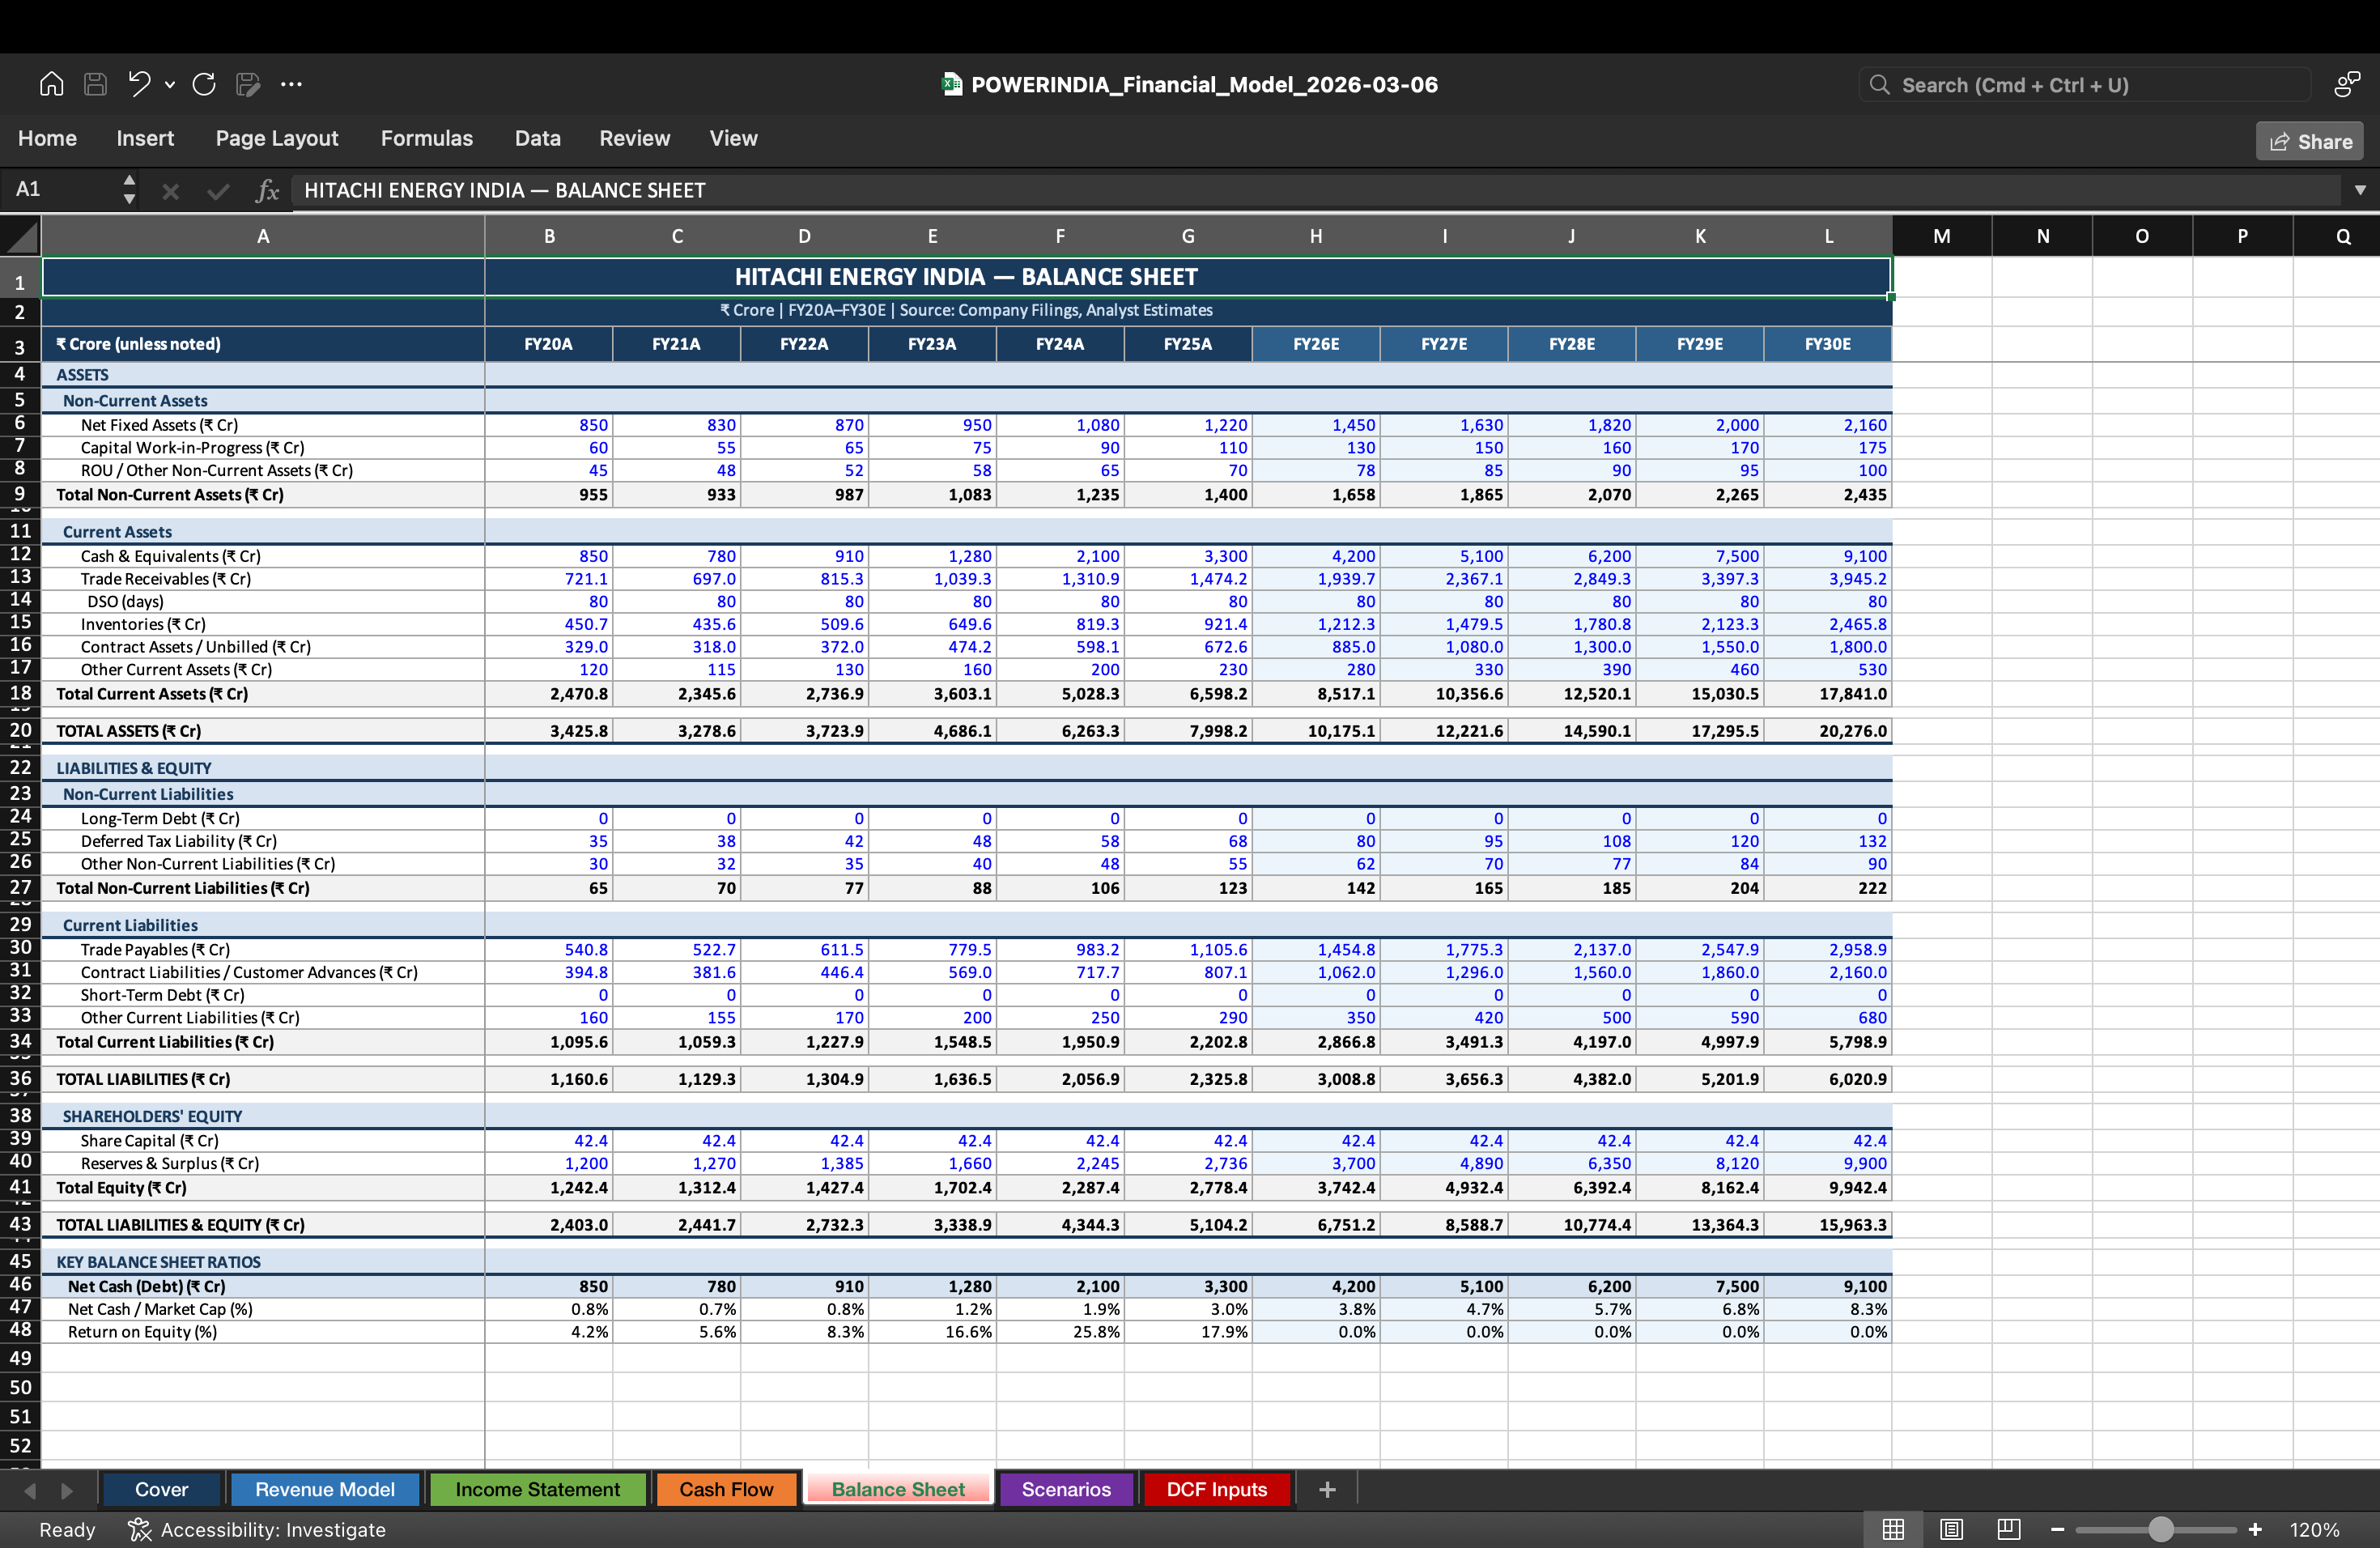Switch to Page Layout view
The width and height of the screenshot is (2380, 1548).
pyautogui.click(x=1950, y=1529)
